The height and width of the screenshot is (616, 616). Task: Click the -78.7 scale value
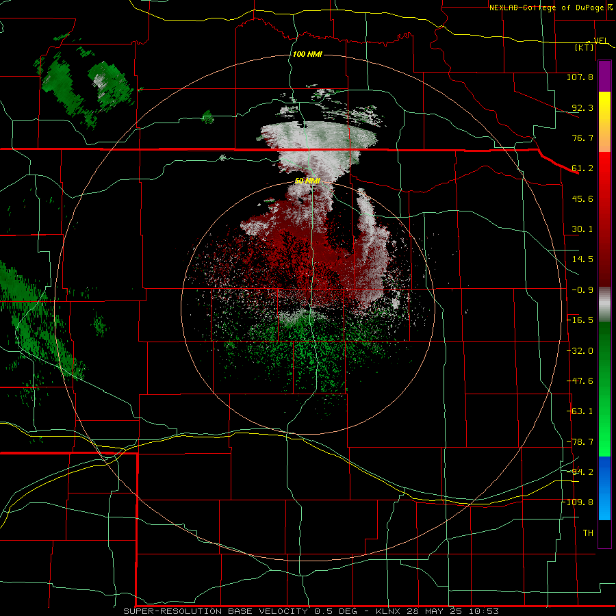pyautogui.click(x=580, y=442)
